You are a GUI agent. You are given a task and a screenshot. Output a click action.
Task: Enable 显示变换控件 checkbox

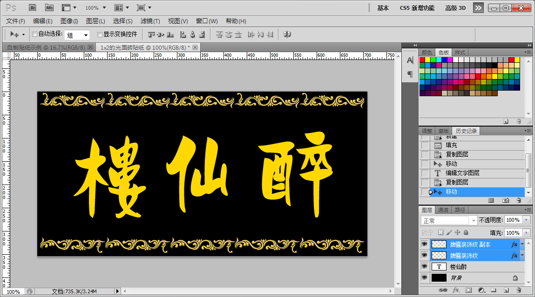(x=100, y=34)
